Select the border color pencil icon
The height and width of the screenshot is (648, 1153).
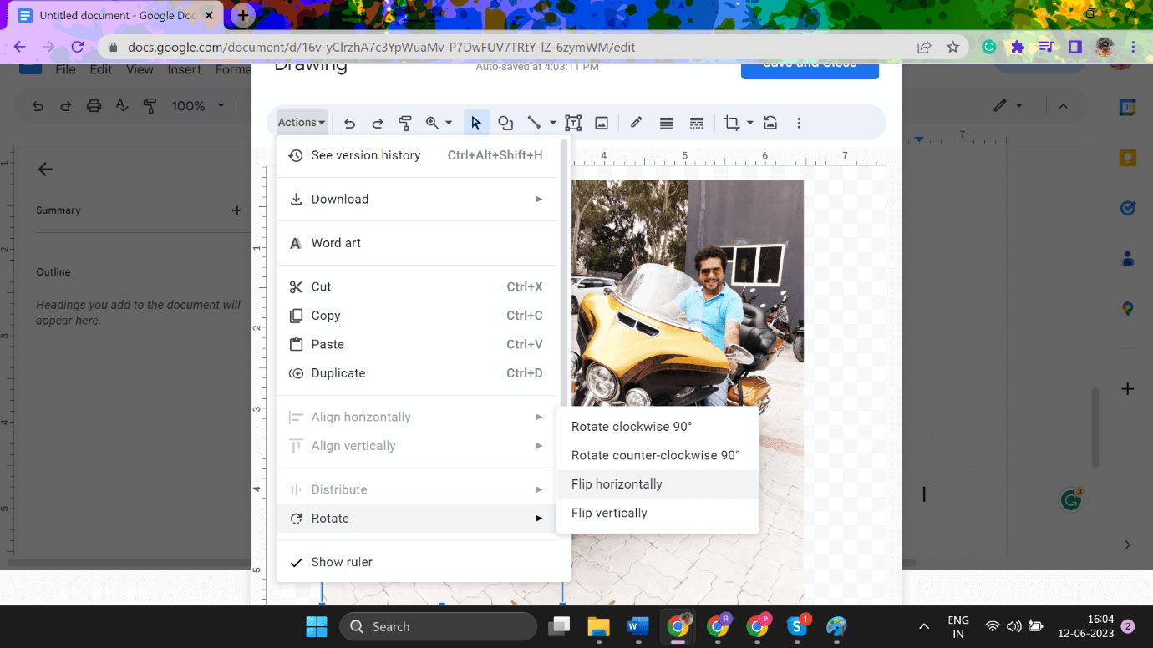[636, 123]
